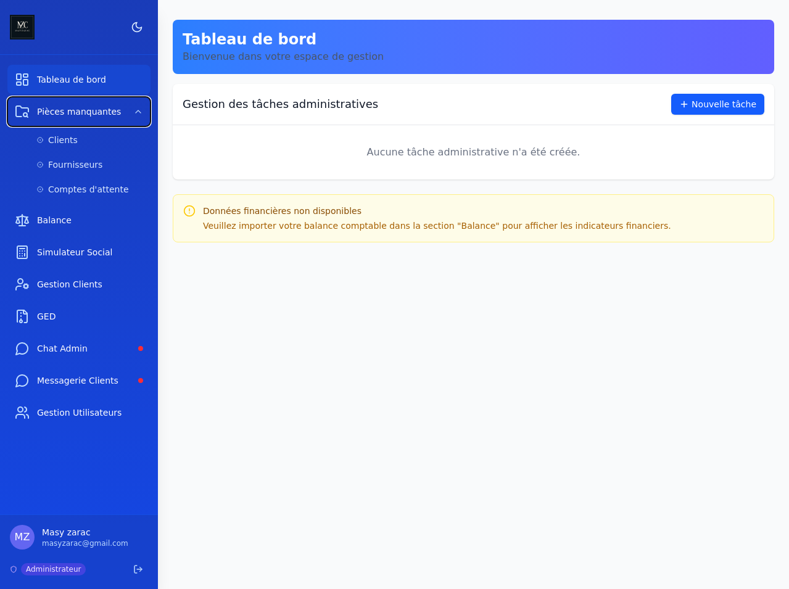Open the Messagerie Clients chat icon
The width and height of the screenshot is (789, 589).
coord(22,381)
